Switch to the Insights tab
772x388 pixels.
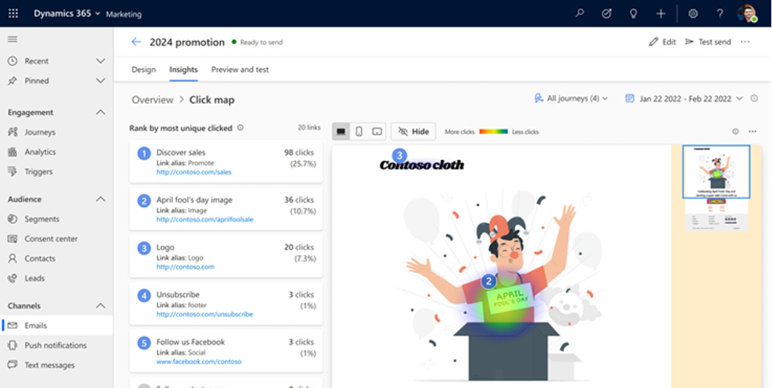pos(184,70)
